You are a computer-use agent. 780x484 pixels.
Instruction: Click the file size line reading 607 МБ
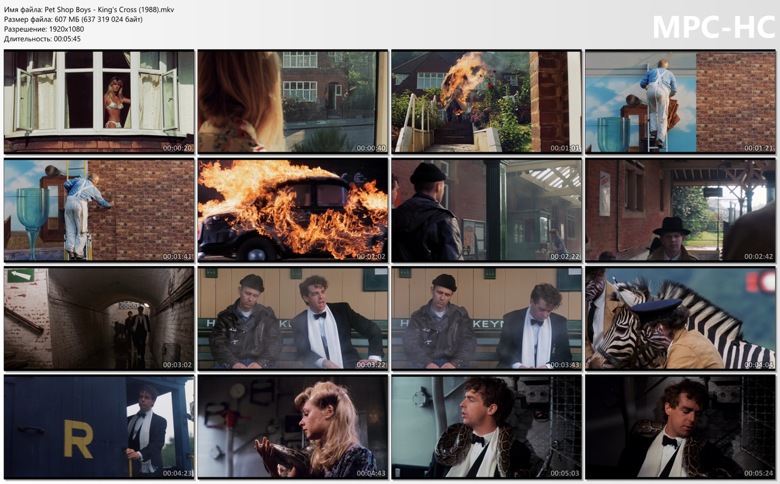pos(73,19)
